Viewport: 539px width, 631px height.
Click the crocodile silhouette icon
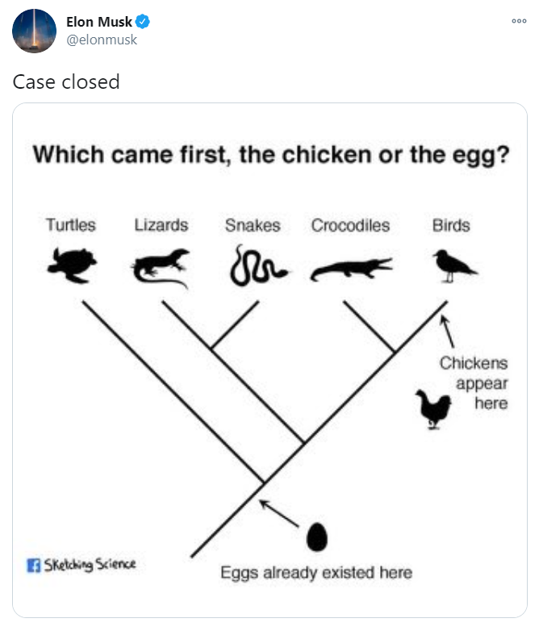[351, 269]
